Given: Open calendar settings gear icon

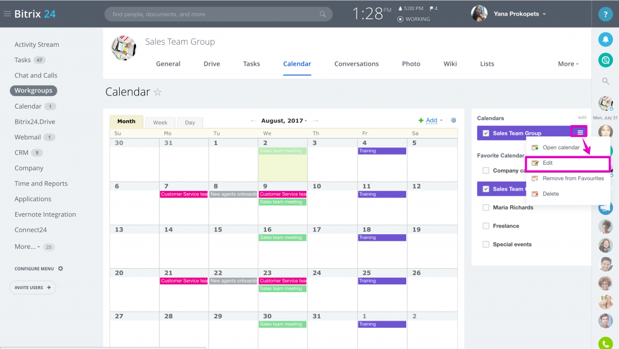Looking at the screenshot, I should (453, 120).
